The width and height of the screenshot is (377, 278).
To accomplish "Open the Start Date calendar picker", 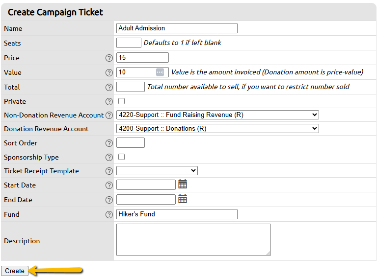I will [183, 184].
